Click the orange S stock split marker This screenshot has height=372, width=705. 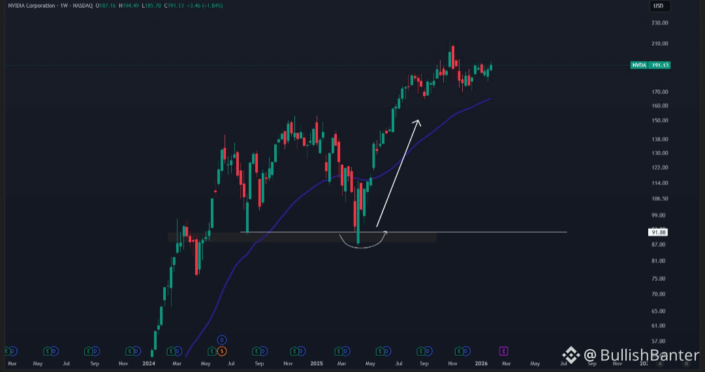[x=222, y=351]
